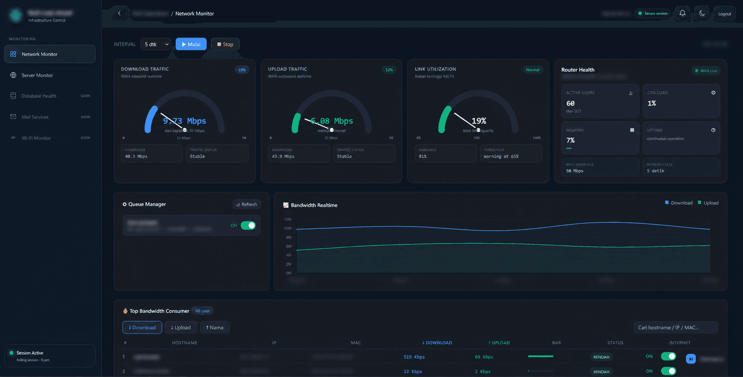Turn off the queue ON switch
The height and width of the screenshot is (377, 743).
pos(248,225)
